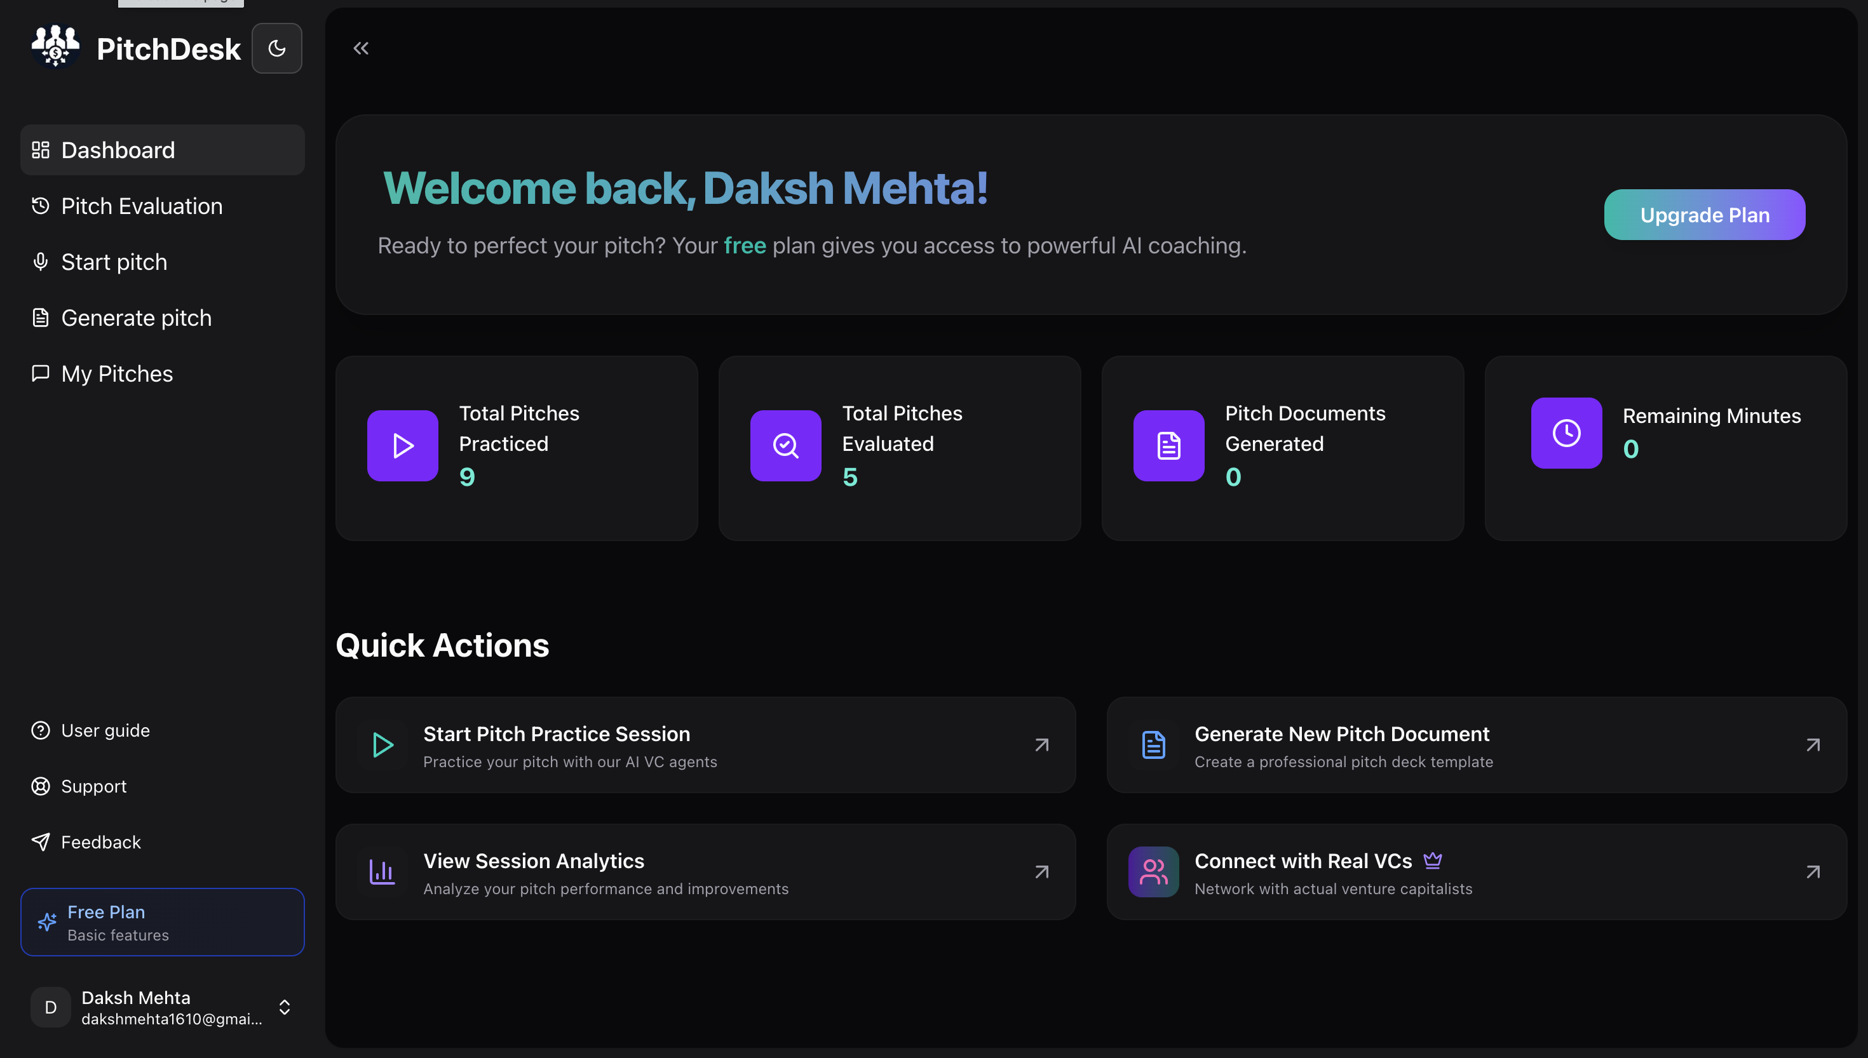
Task: Click document icon on Pitch Documents Generated
Action: [1168, 445]
